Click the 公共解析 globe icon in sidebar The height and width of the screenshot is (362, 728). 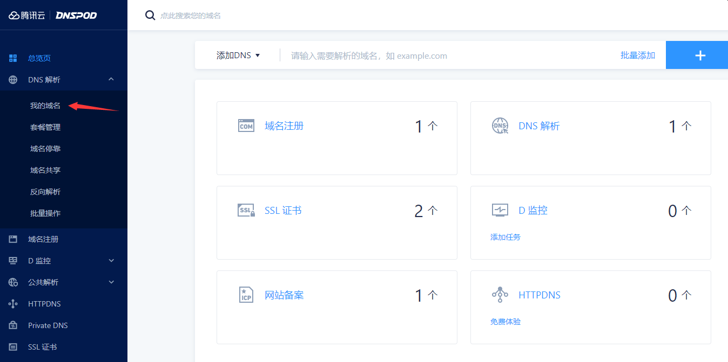[x=13, y=282]
